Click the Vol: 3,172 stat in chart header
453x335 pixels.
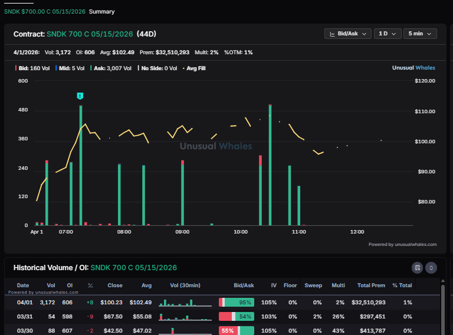(57, 52)
